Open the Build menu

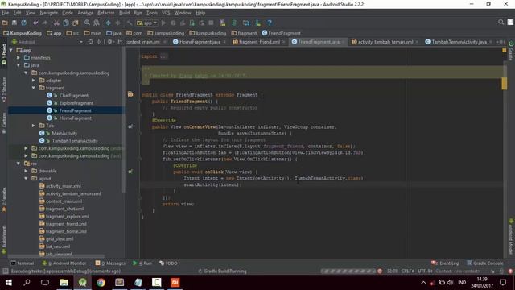tap(124, 13)
